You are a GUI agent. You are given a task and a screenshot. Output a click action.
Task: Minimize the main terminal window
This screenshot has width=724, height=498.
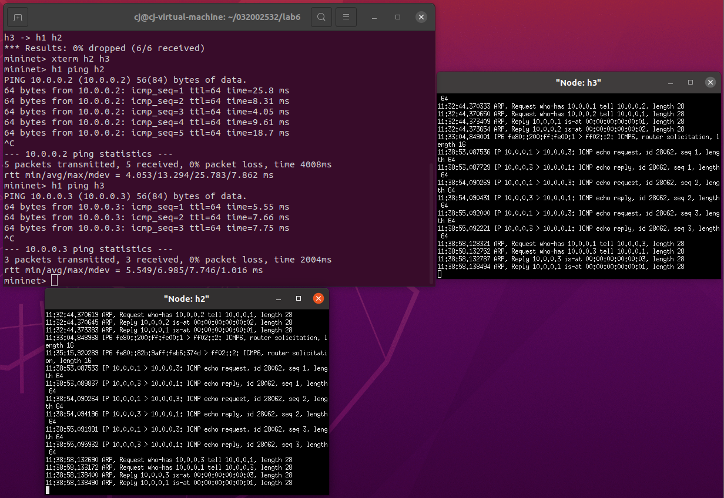pos(375,17)
